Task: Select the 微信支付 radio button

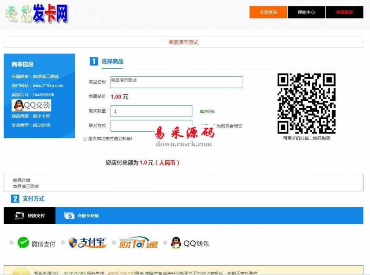Action: click(x=11, y=243)
